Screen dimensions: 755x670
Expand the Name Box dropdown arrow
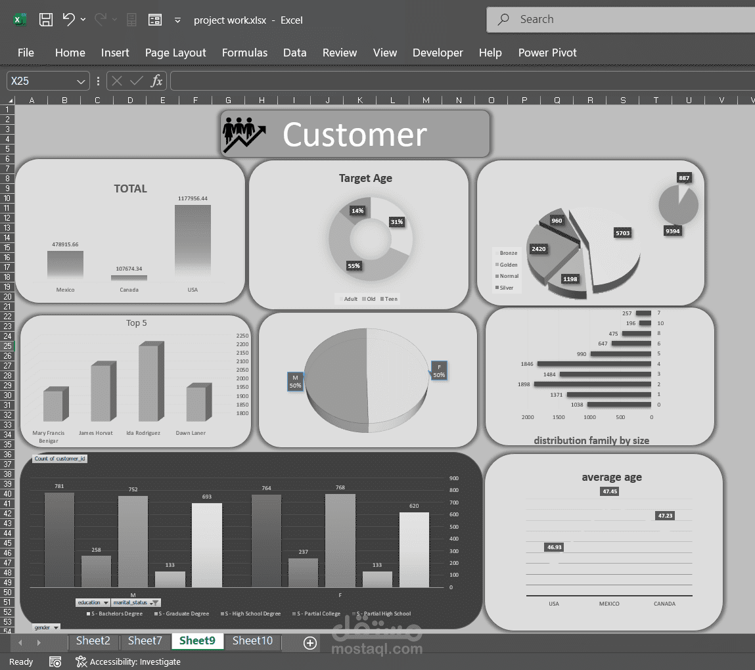tap(81, 81)
